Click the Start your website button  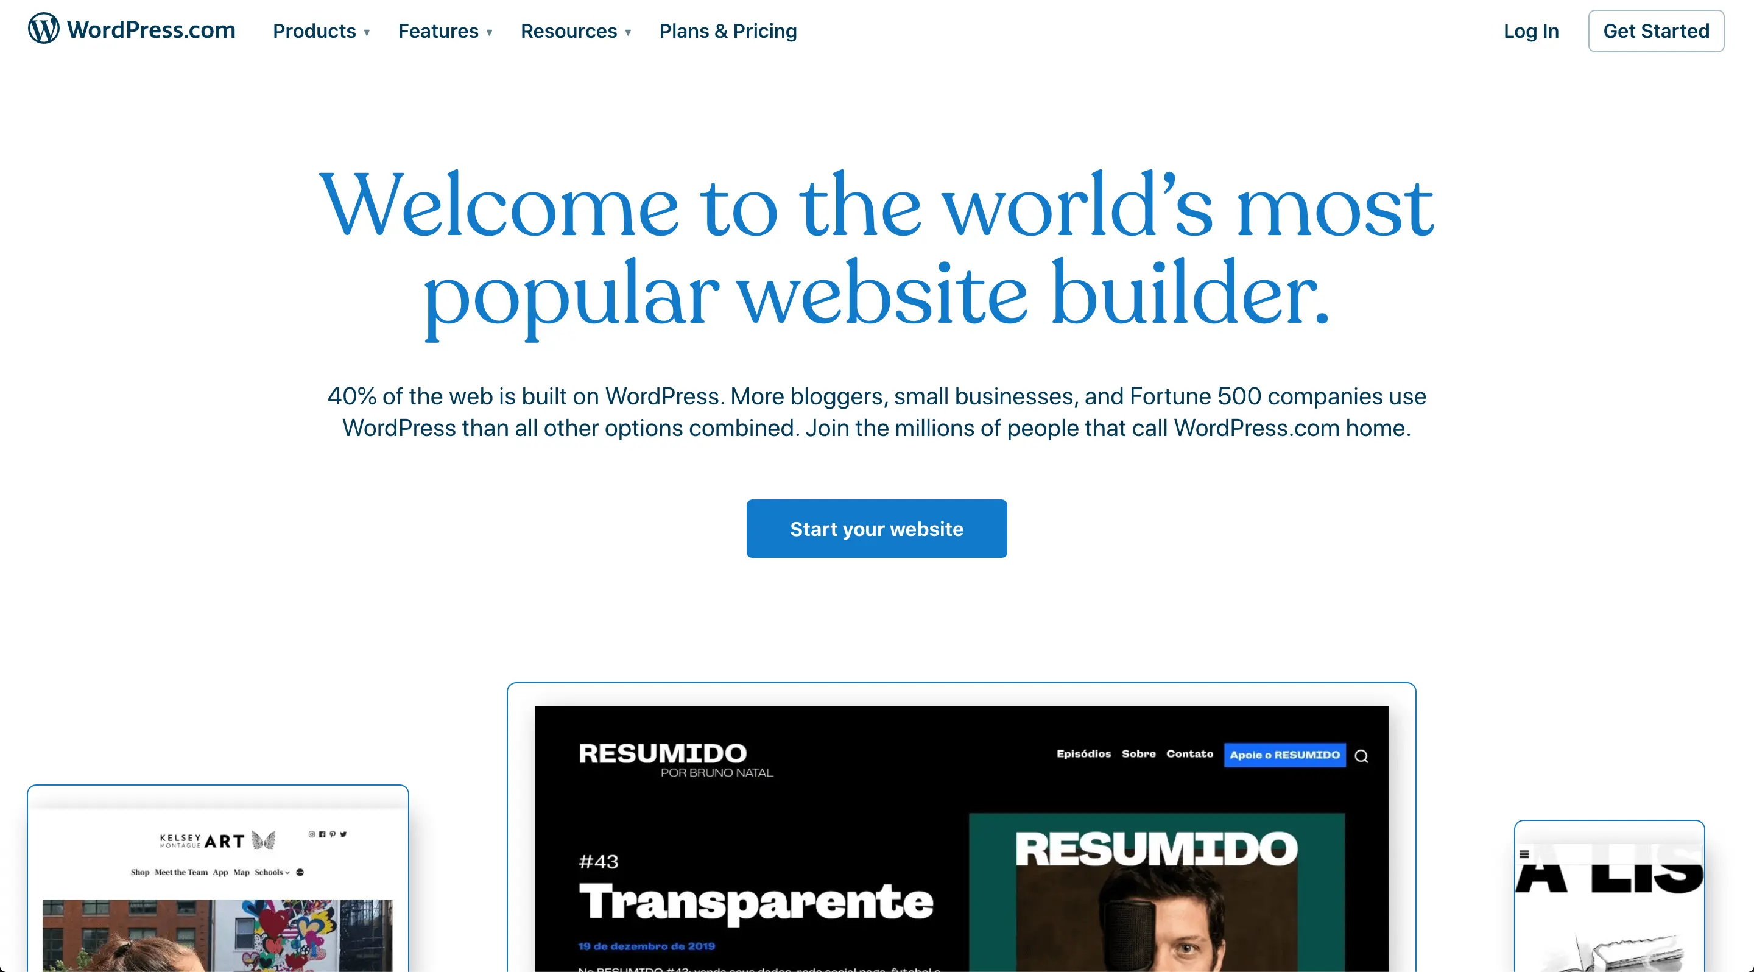click(877, 528)
